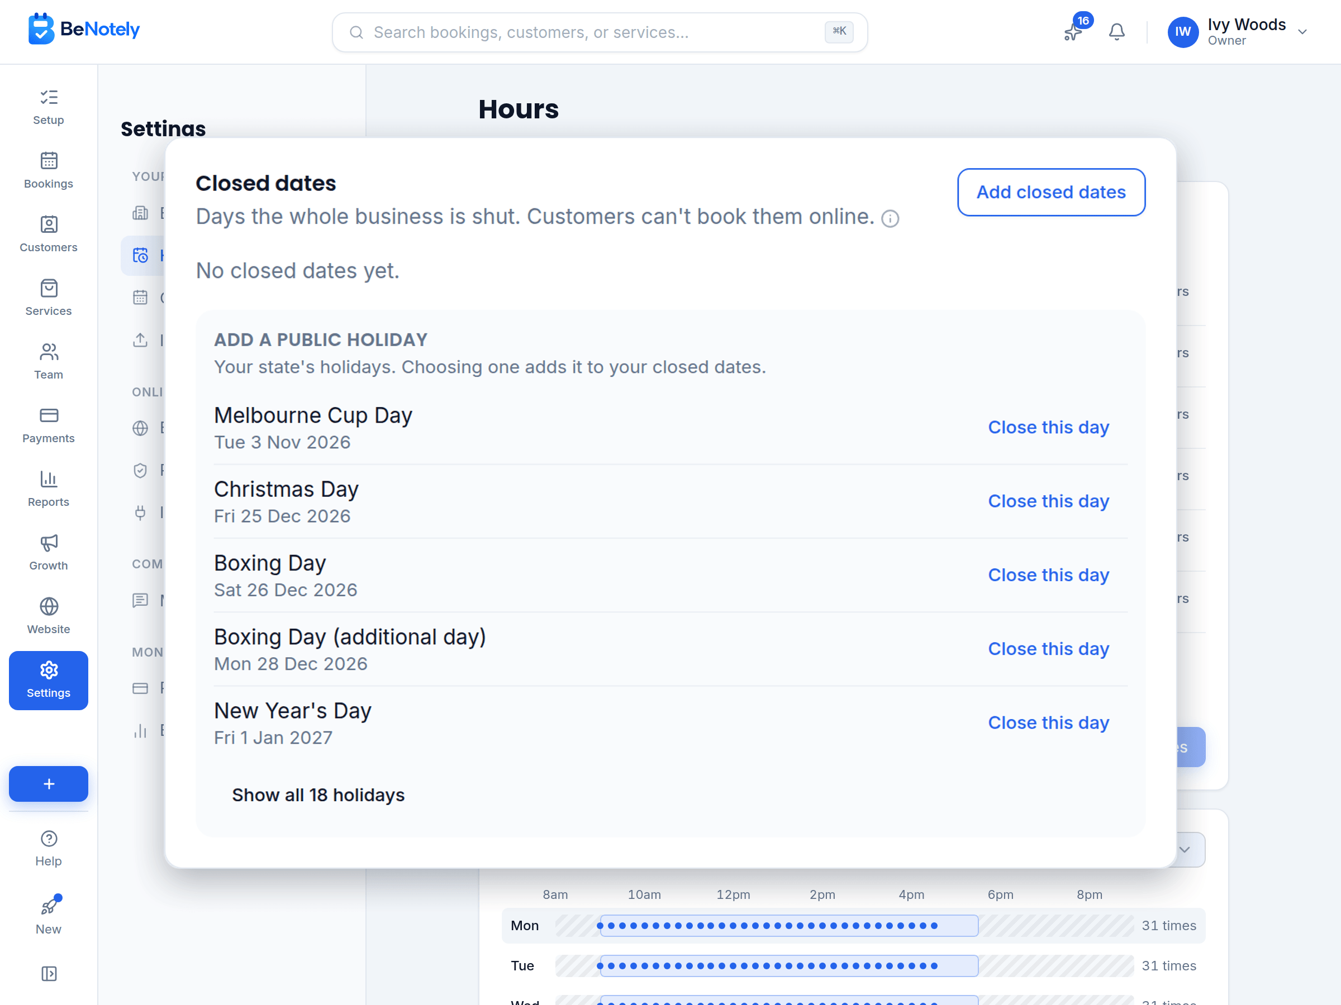Select the Settings gear item
This screenshot has width=1341, height=1005.
(49, 679)
